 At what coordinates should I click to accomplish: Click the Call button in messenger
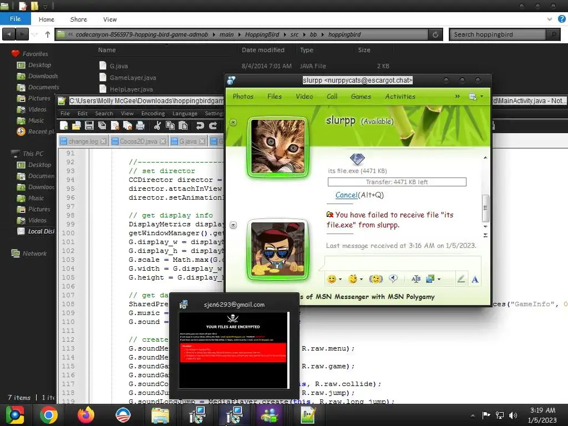pos(332,97)
